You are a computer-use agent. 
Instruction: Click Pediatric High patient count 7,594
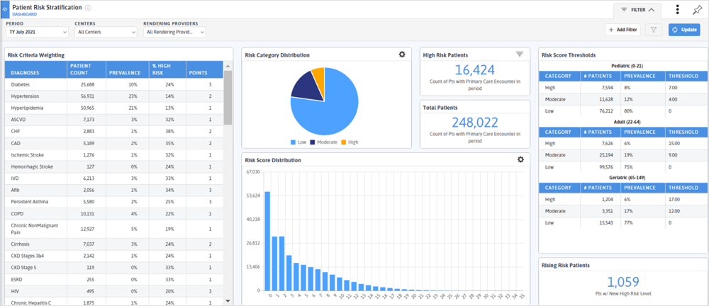click(609, 88)
